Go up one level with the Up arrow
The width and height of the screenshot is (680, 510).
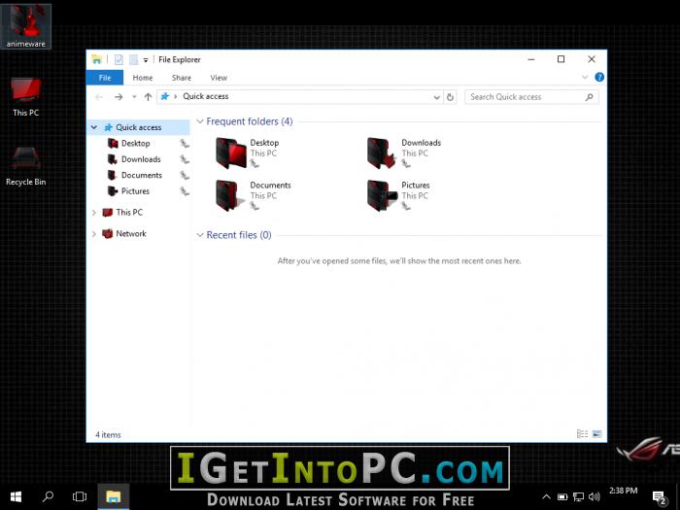click(148, 97)
